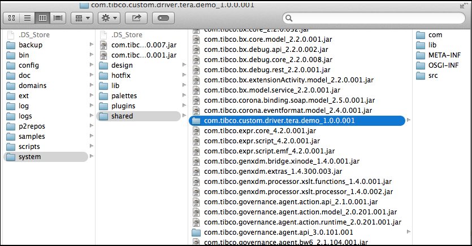This screenshot has height=246, width=472.
Task: Click the fullscreen arrows icon
Action: click(463, 6)
